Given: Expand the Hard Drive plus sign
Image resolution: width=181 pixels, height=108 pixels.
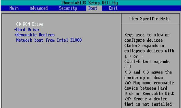Looking at the screenshot, I should coord(15,30).
